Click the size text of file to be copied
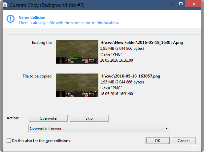The height and width of the screenshot is (152, 204). point(122,82)
